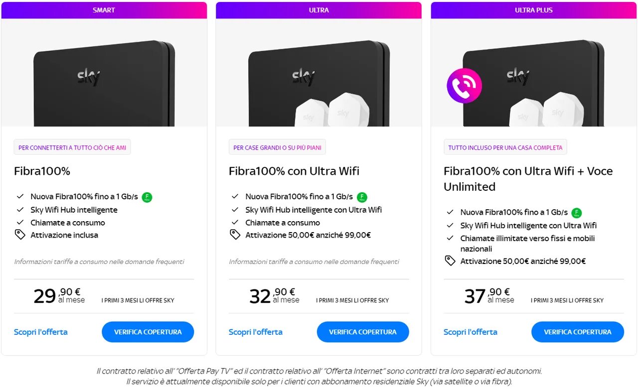Select the ULTRA plan header tab
The image size is (638, 391).
(319, 10)
